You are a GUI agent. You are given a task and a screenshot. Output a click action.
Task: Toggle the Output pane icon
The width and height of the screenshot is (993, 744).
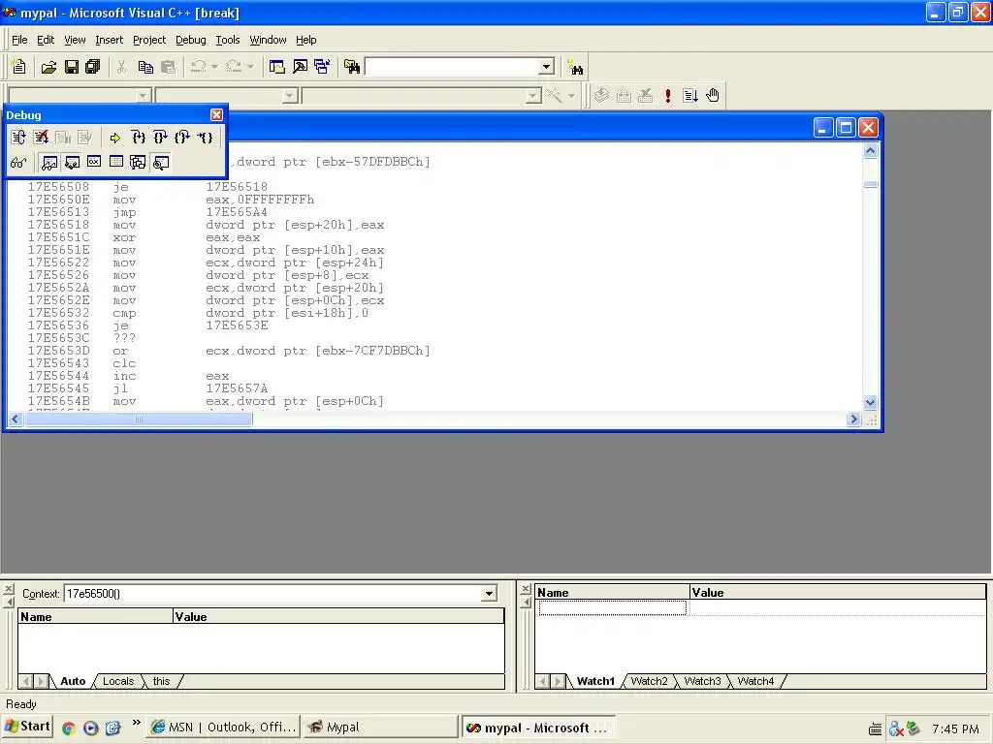(301, 67)
